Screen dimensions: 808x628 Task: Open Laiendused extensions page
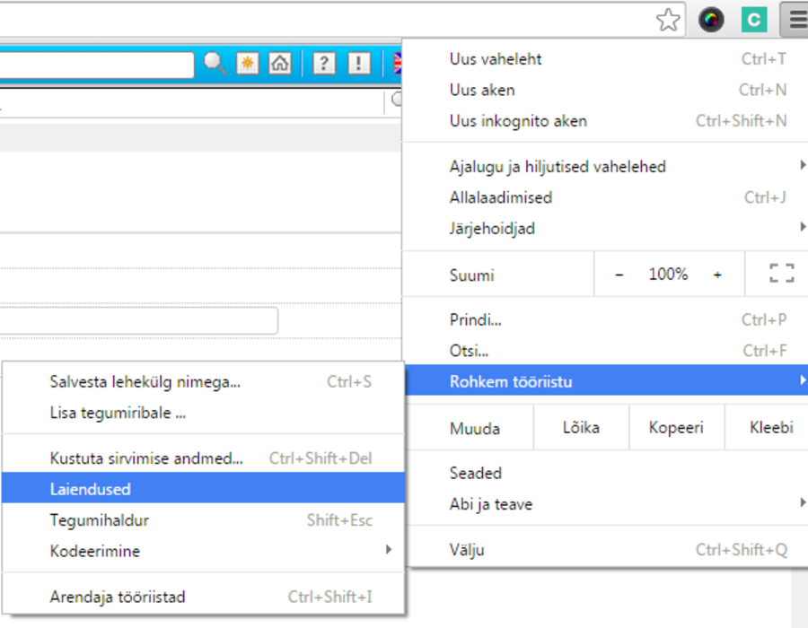203,488
